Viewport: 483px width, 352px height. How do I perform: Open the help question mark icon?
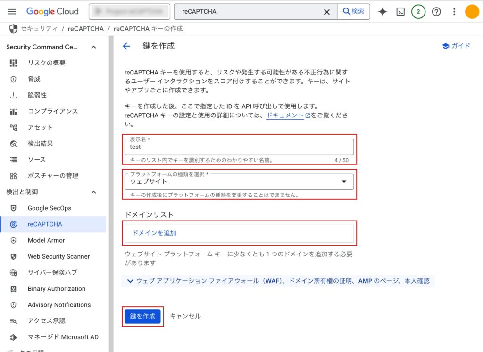pos(436,12)
